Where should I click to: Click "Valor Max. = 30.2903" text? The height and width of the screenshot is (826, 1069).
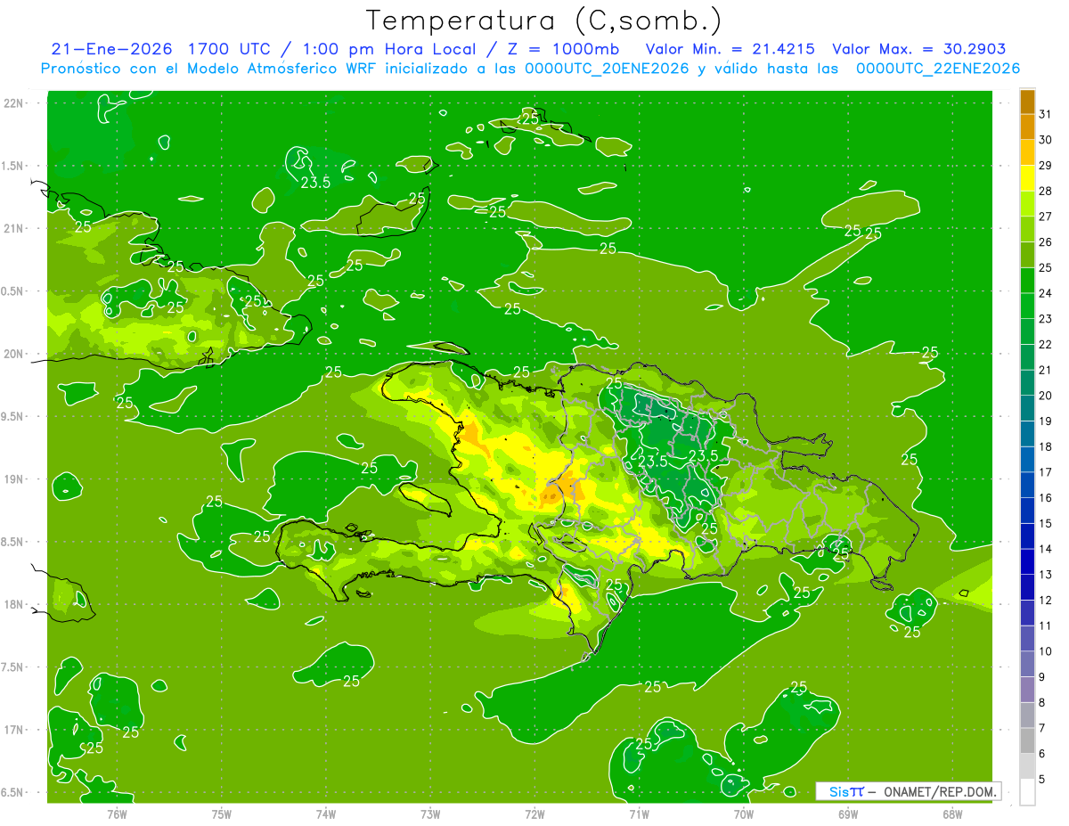pyautogui.click(x=919, y=49)
